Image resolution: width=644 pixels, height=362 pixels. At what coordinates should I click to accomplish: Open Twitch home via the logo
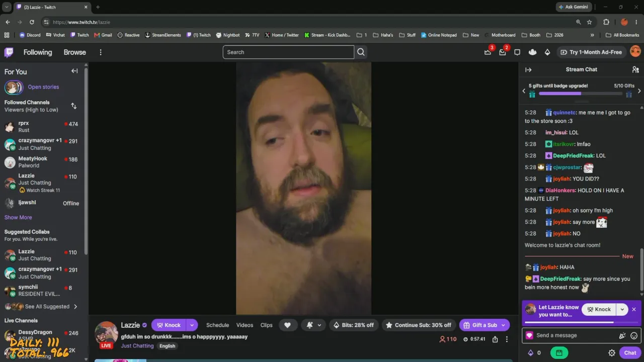pos(9,52)
